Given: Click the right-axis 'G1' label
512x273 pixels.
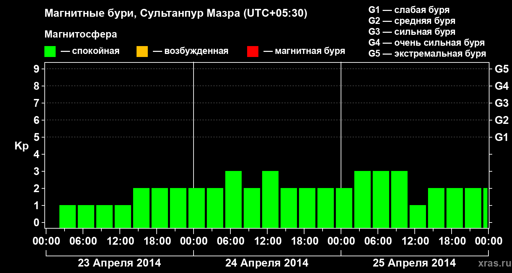Looking at the screenshot, I should click(501, 137).
